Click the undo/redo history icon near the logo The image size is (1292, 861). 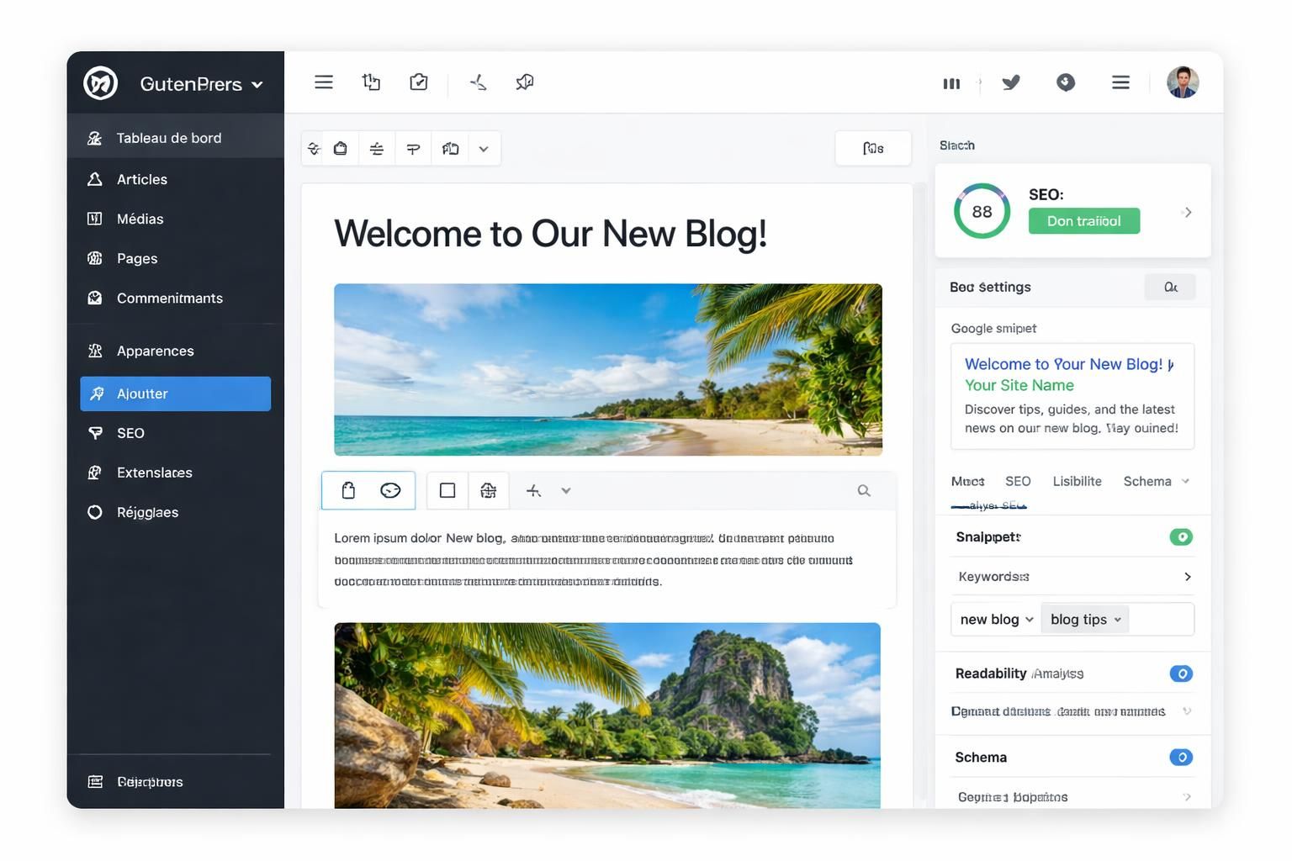[371, 82]
